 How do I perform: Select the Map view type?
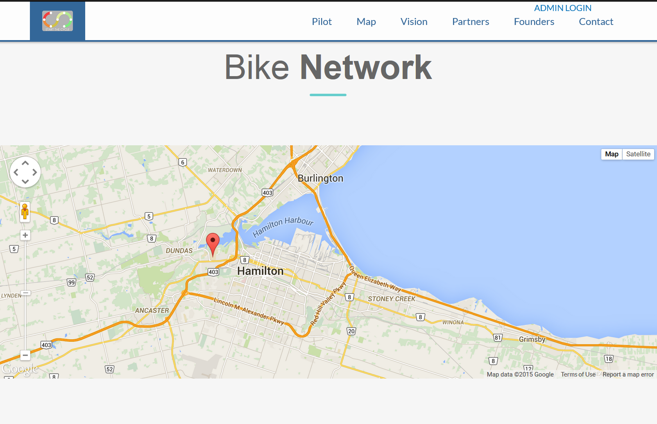(x=612, y=154)
